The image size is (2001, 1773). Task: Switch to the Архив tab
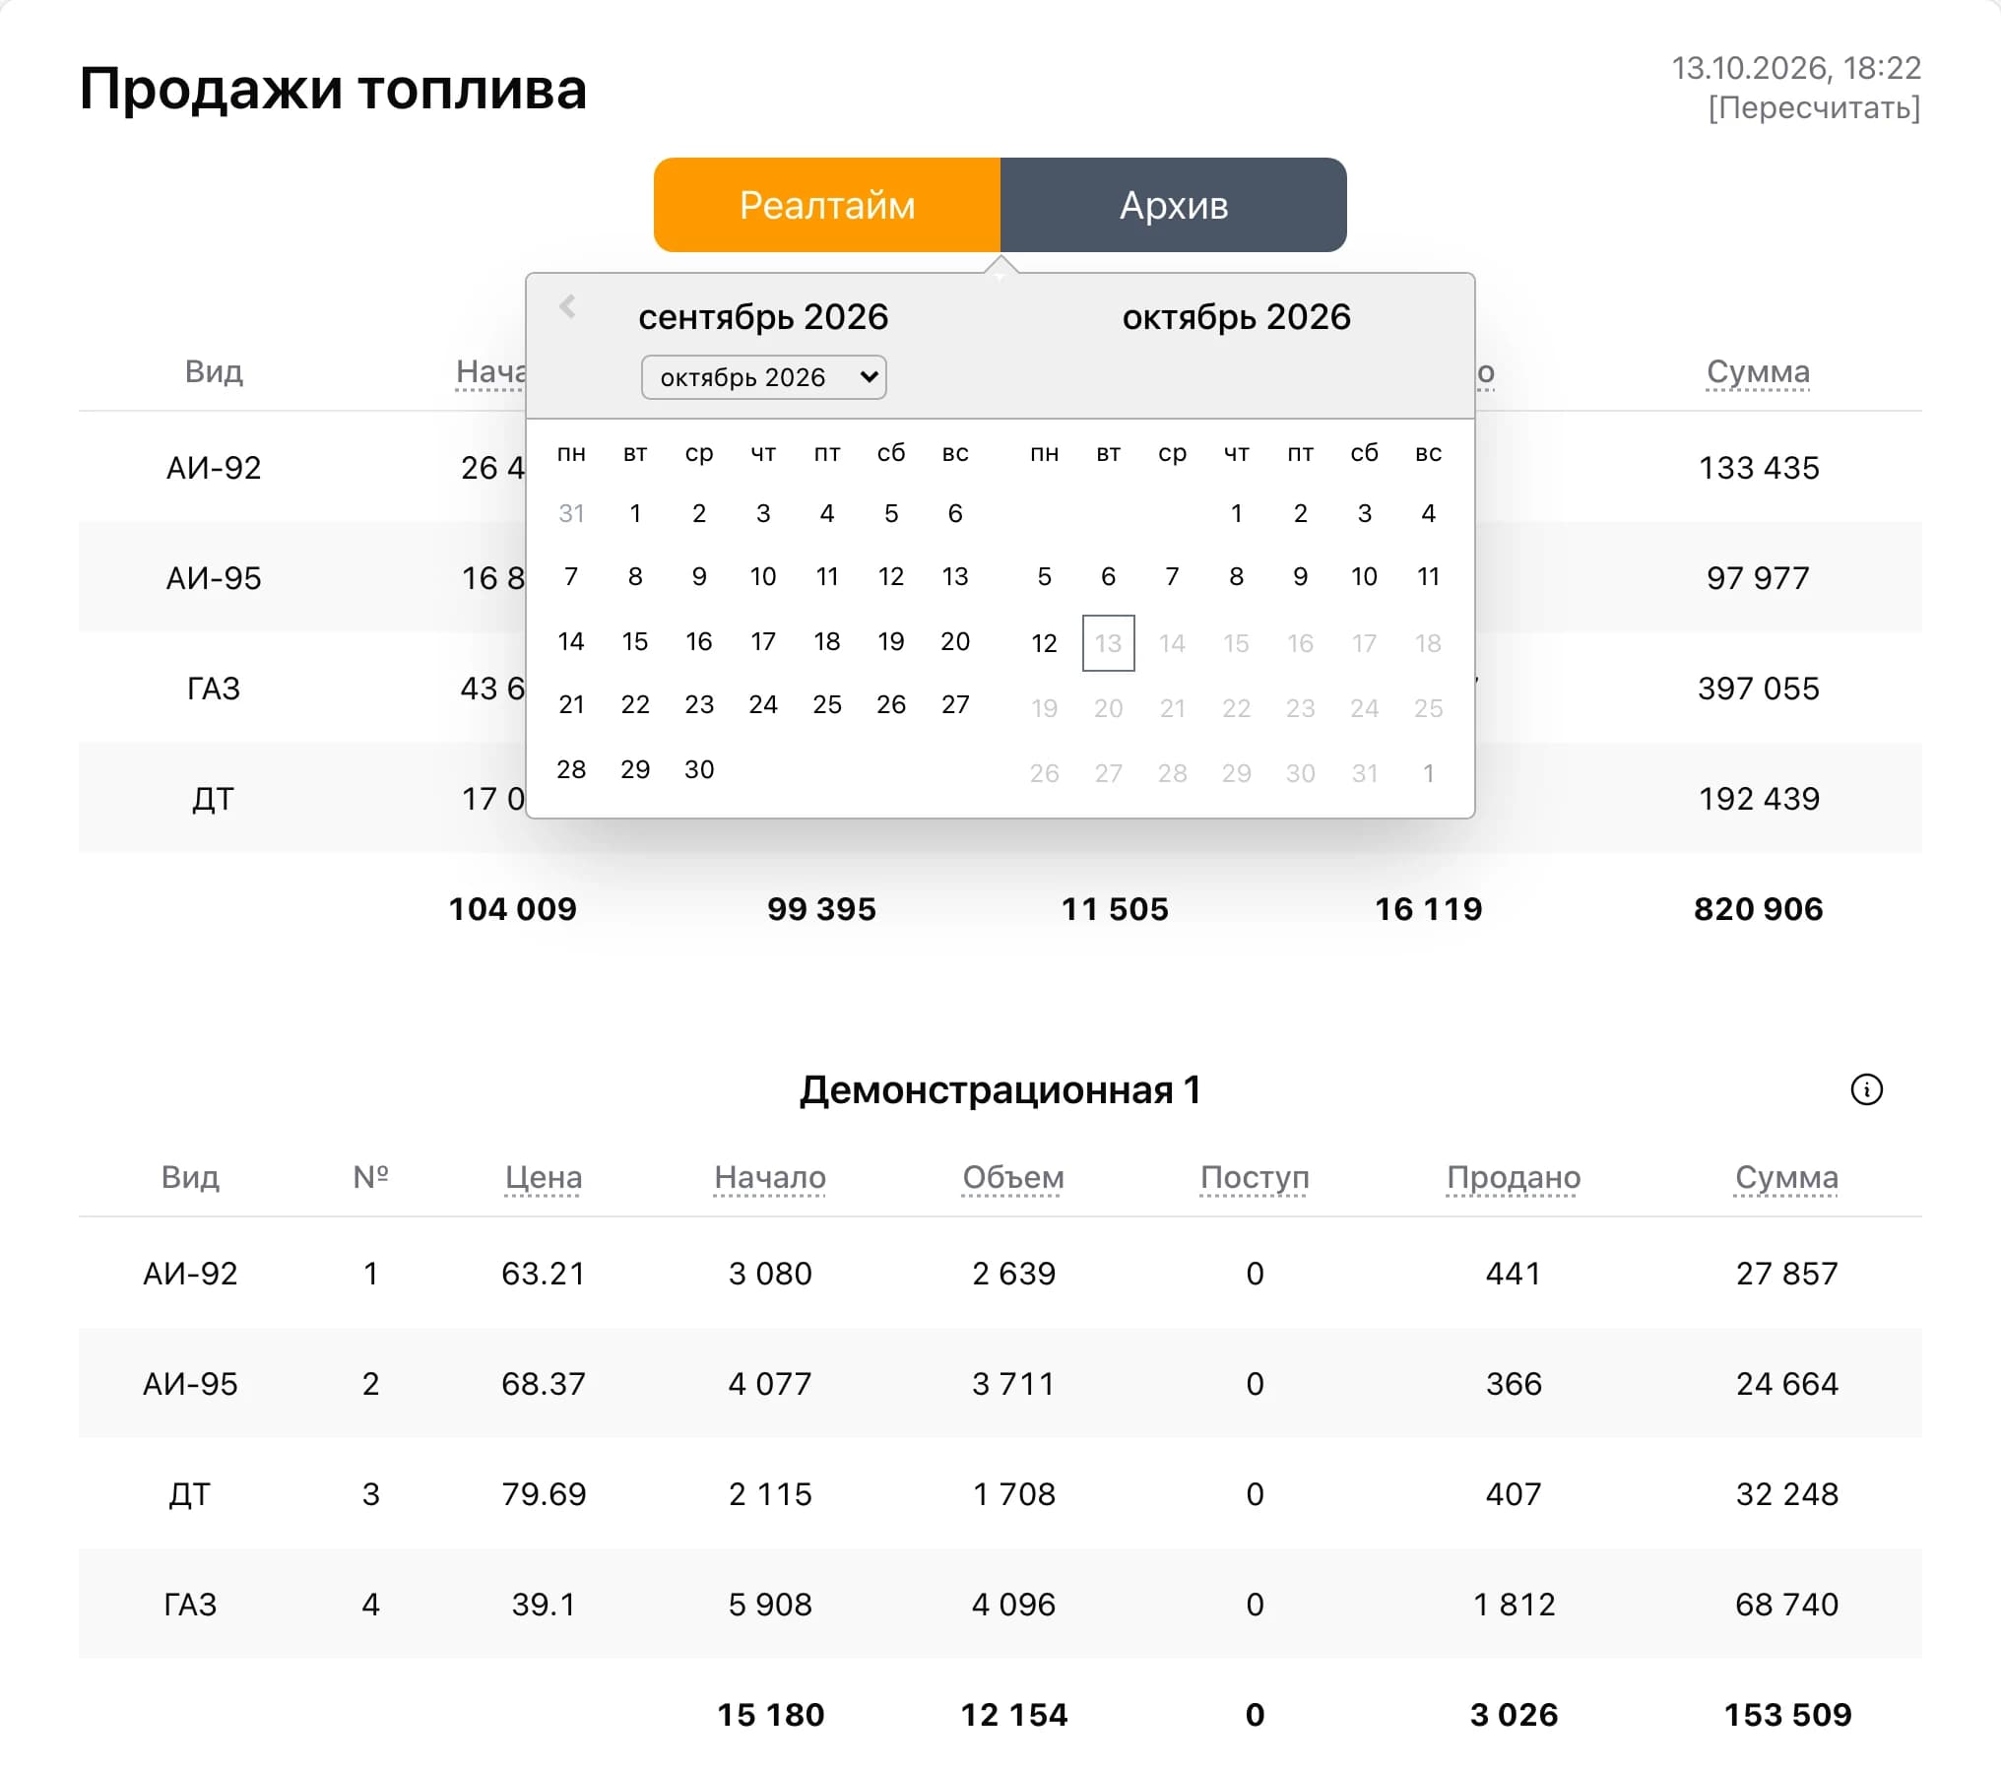tap(1174, 205)
